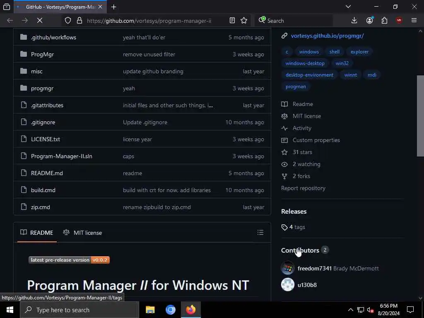Open zip.cmd file

click(x=41, y=207)
